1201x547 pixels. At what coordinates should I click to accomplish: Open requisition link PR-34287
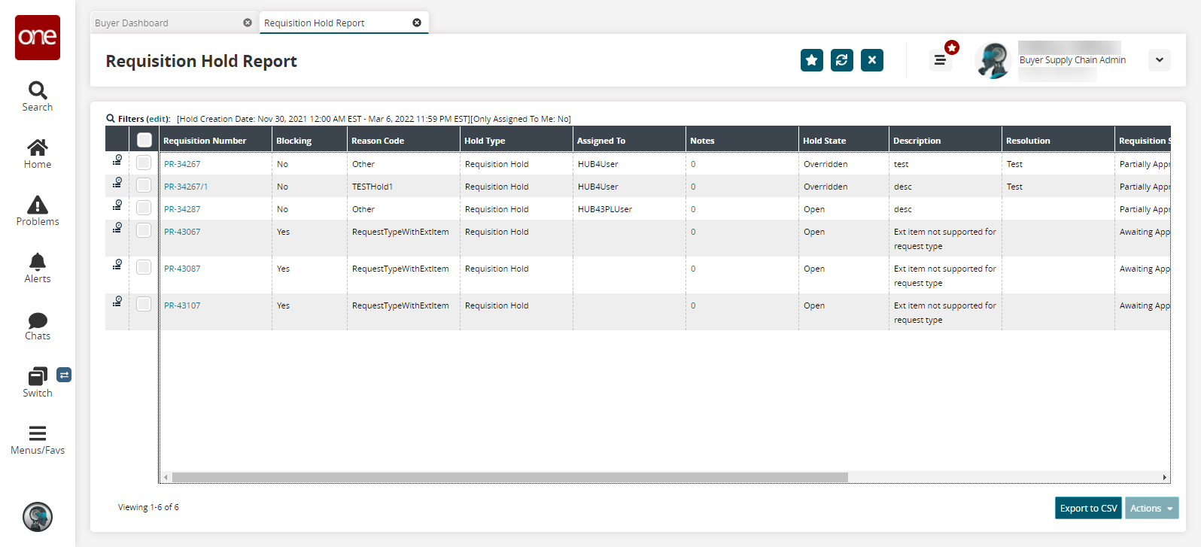[x=182, y=209]
